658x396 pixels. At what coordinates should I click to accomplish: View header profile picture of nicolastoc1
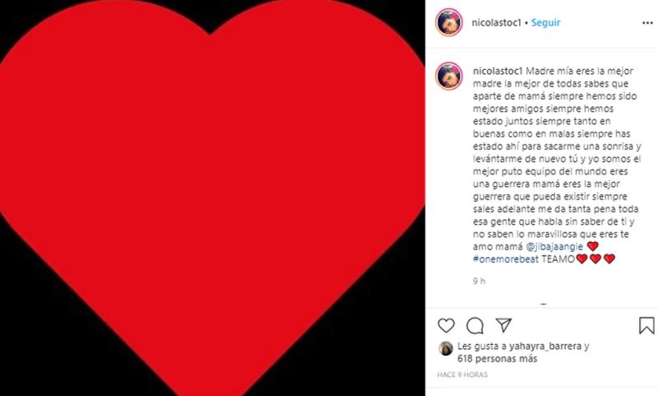(449, 22)
